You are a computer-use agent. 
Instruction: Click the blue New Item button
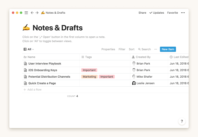168,49
